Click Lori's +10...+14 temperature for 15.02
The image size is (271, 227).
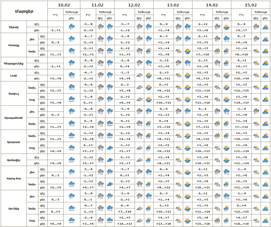(x=241, y=78)
